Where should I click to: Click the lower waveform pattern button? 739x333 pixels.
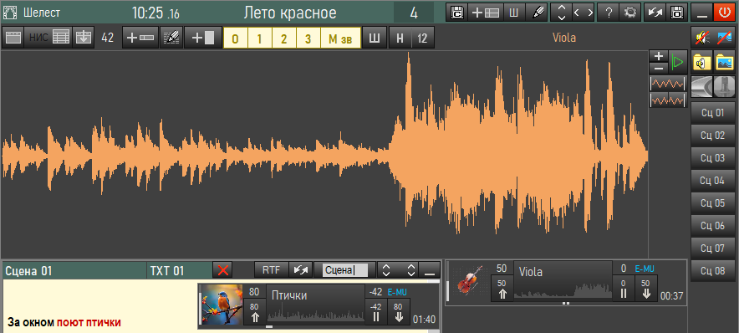(x=668, y=100)
